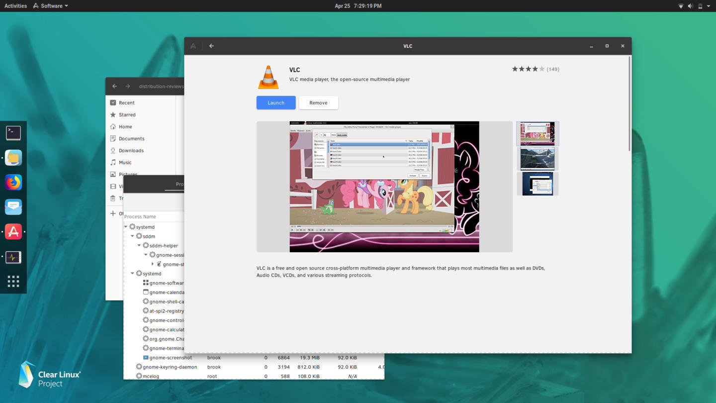Open network status icon in top bar

point(681,6)
